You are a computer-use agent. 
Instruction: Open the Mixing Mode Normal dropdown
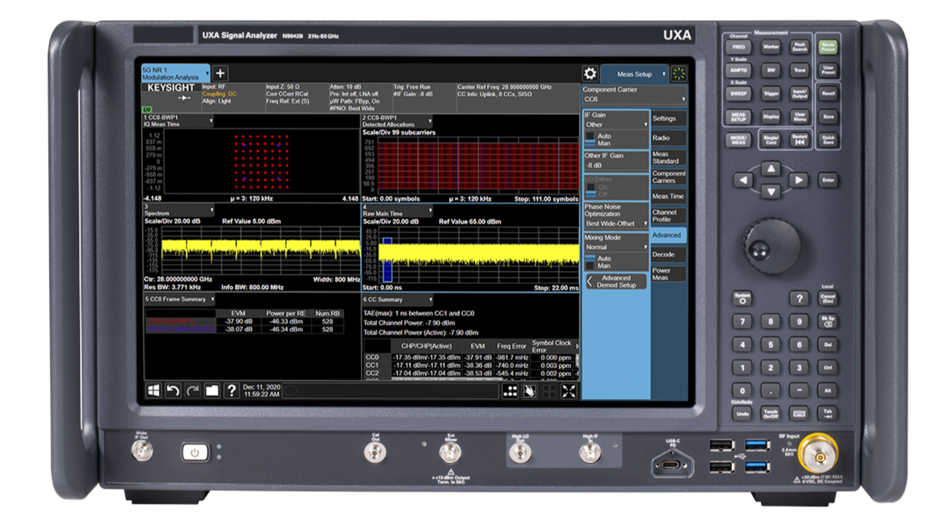coord(616,247)
